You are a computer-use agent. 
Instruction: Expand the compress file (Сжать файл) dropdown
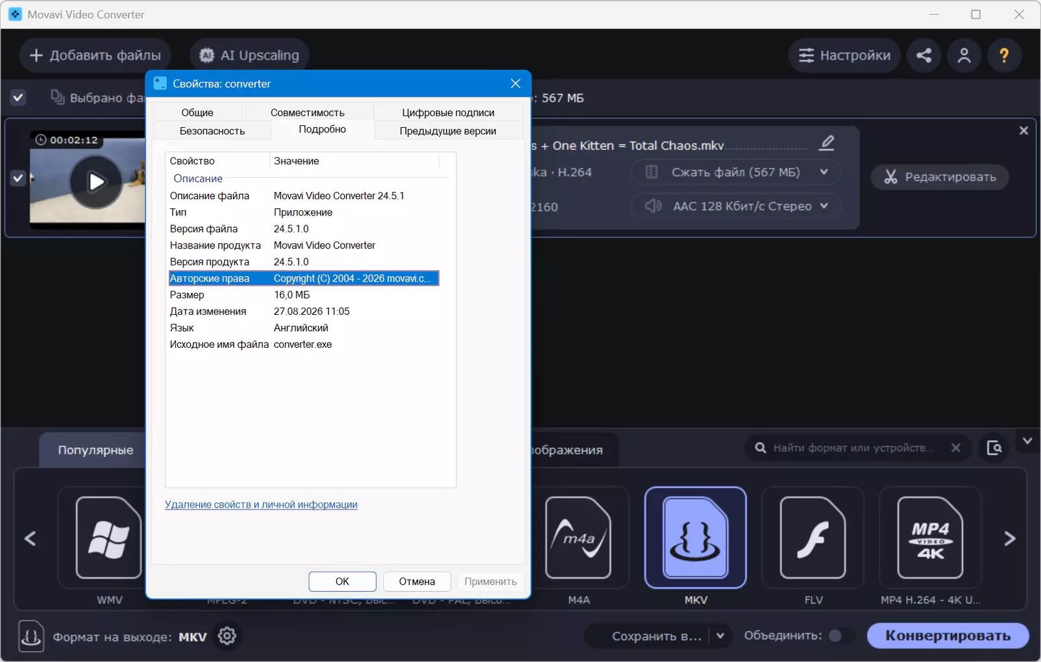point(824,172)
